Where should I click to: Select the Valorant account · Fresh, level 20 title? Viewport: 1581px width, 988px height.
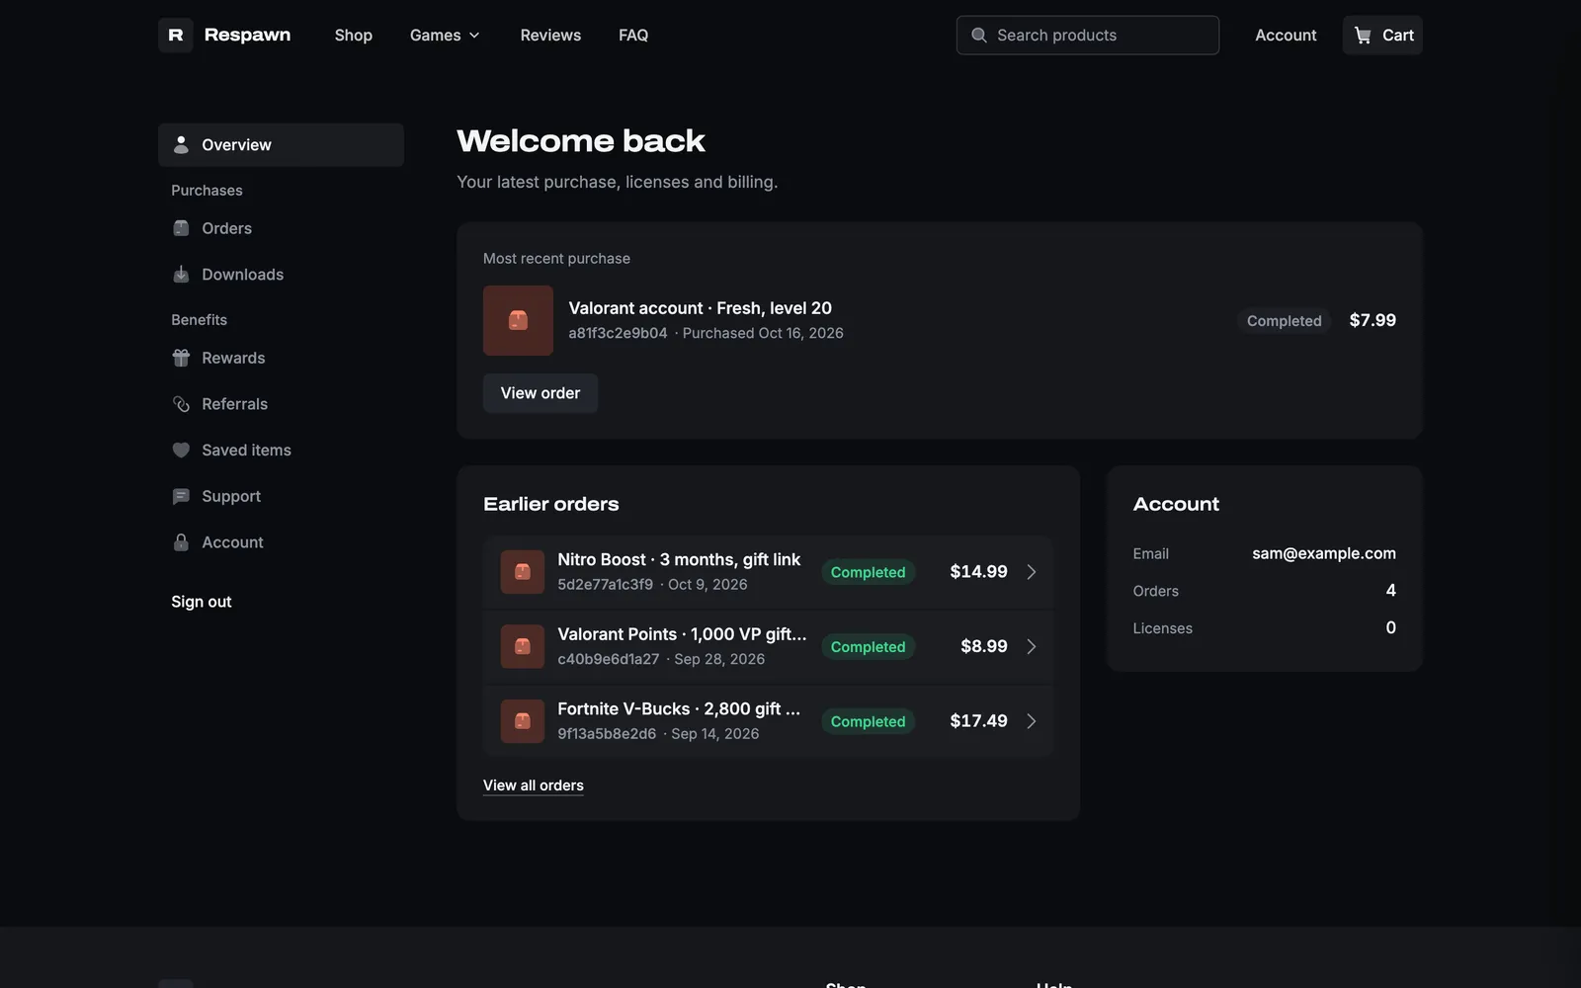[x=701, y=308]
